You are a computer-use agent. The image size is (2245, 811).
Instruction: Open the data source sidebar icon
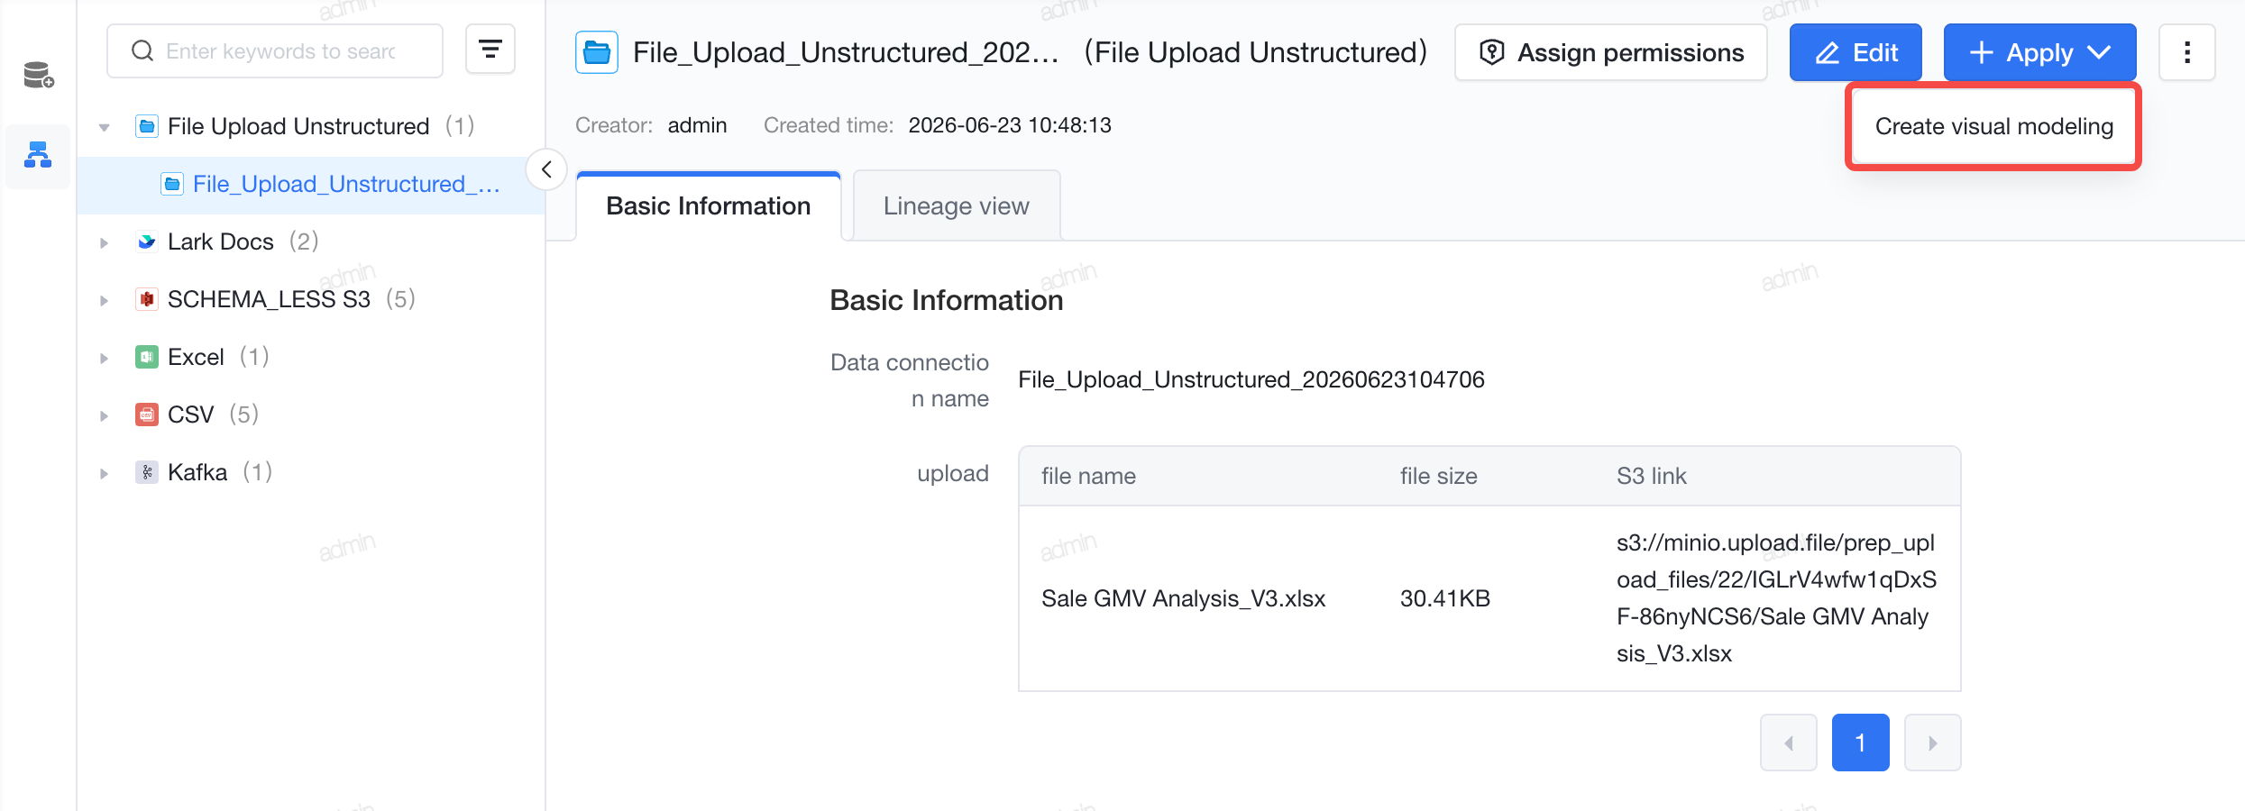pyautogui.click(x=38, y=75)
